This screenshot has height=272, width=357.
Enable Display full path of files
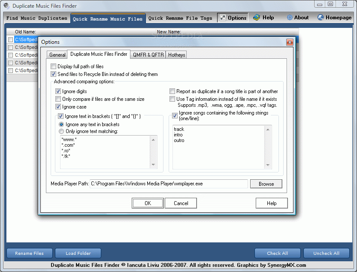click(x=53, y=66)
